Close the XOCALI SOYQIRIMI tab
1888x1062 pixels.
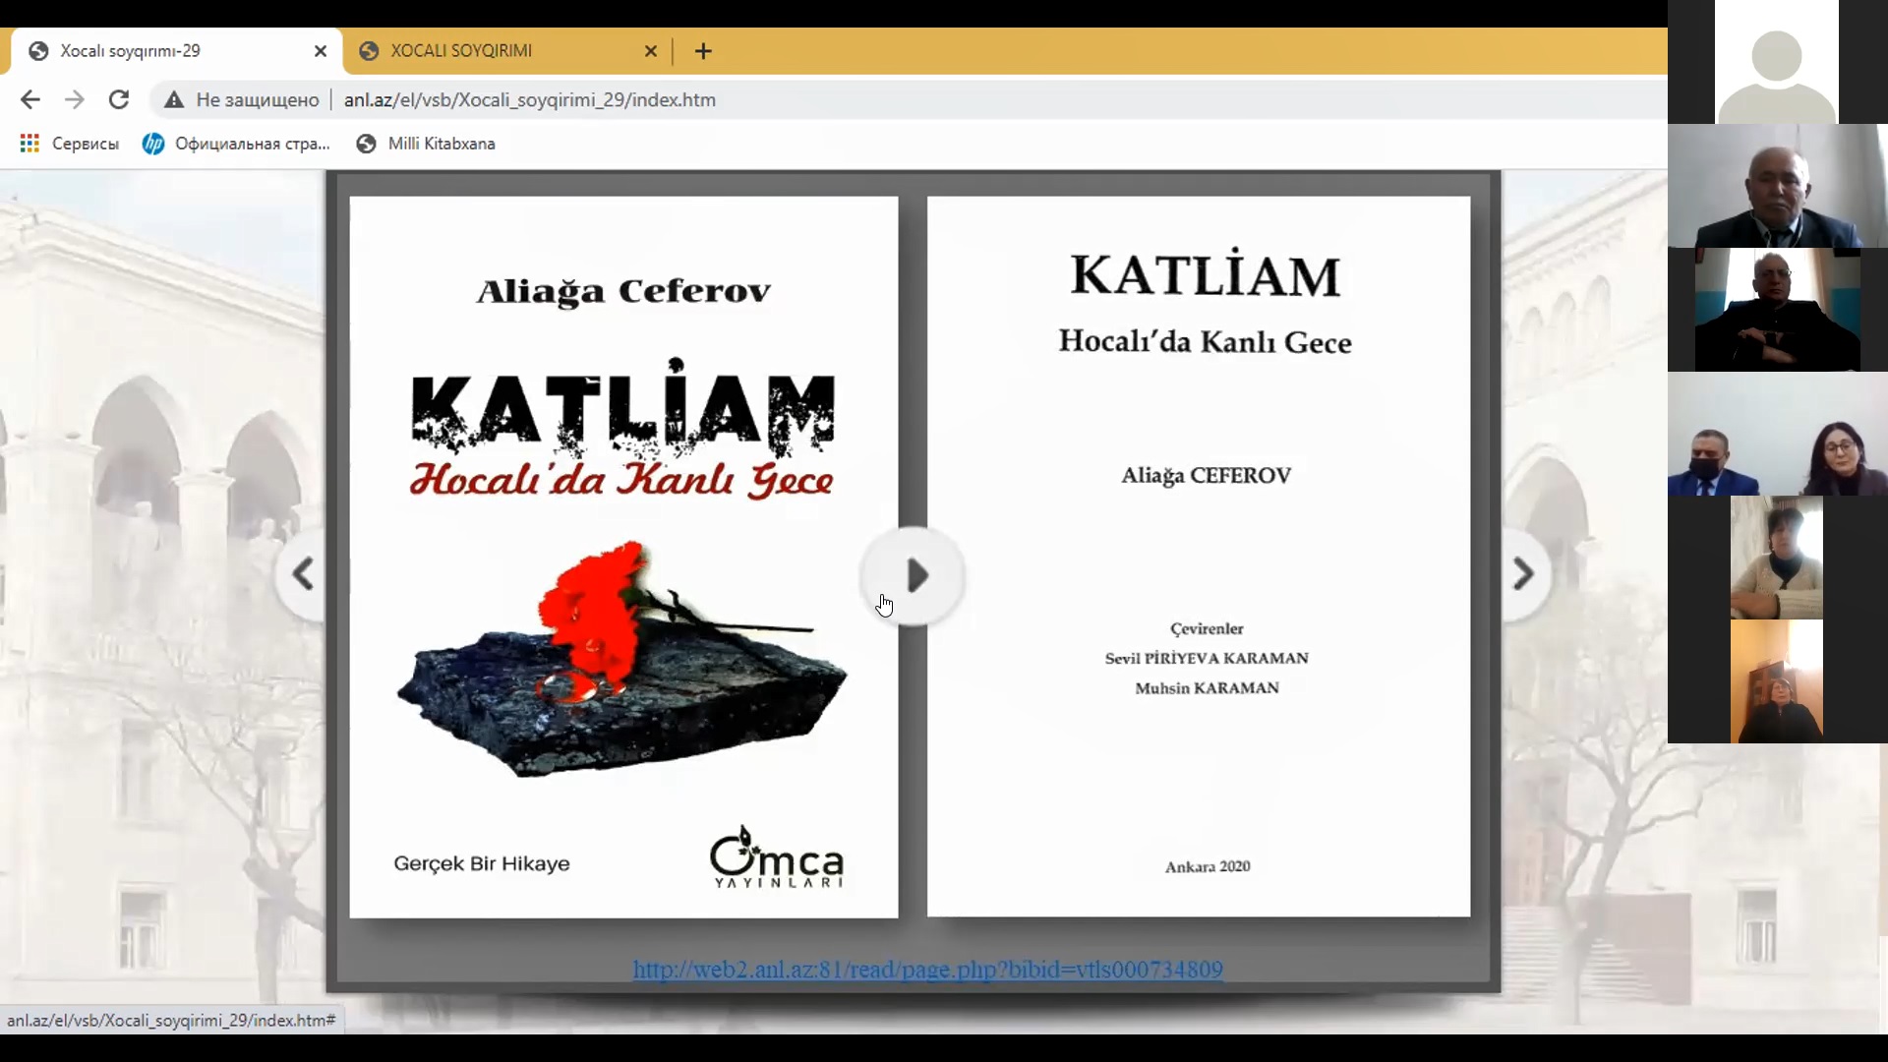[x=651, y=51]
